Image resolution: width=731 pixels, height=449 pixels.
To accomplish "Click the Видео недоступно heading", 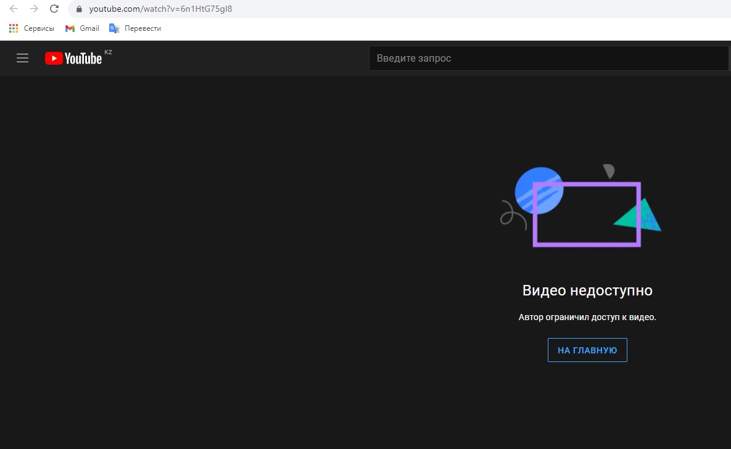I will tap(587, 290).
